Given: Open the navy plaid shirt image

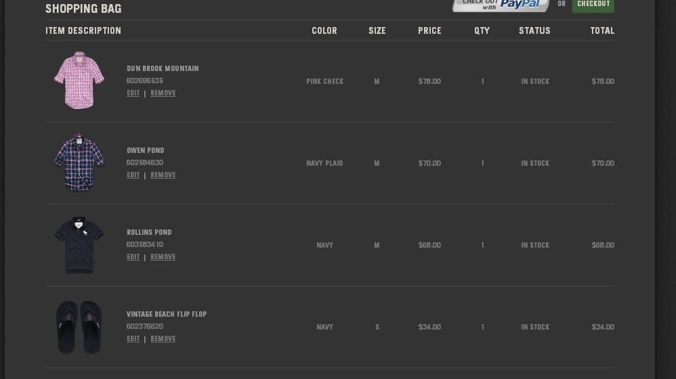Looking at the screenshot, I should (79, 162).
